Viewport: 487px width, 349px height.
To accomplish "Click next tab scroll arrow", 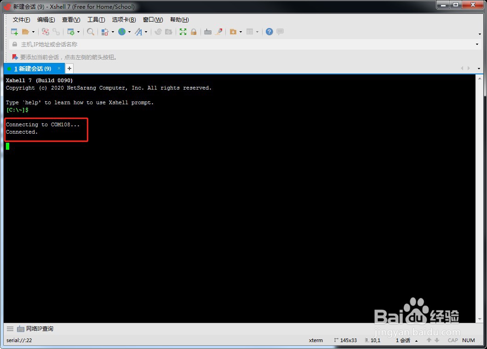I will point(469,68).
